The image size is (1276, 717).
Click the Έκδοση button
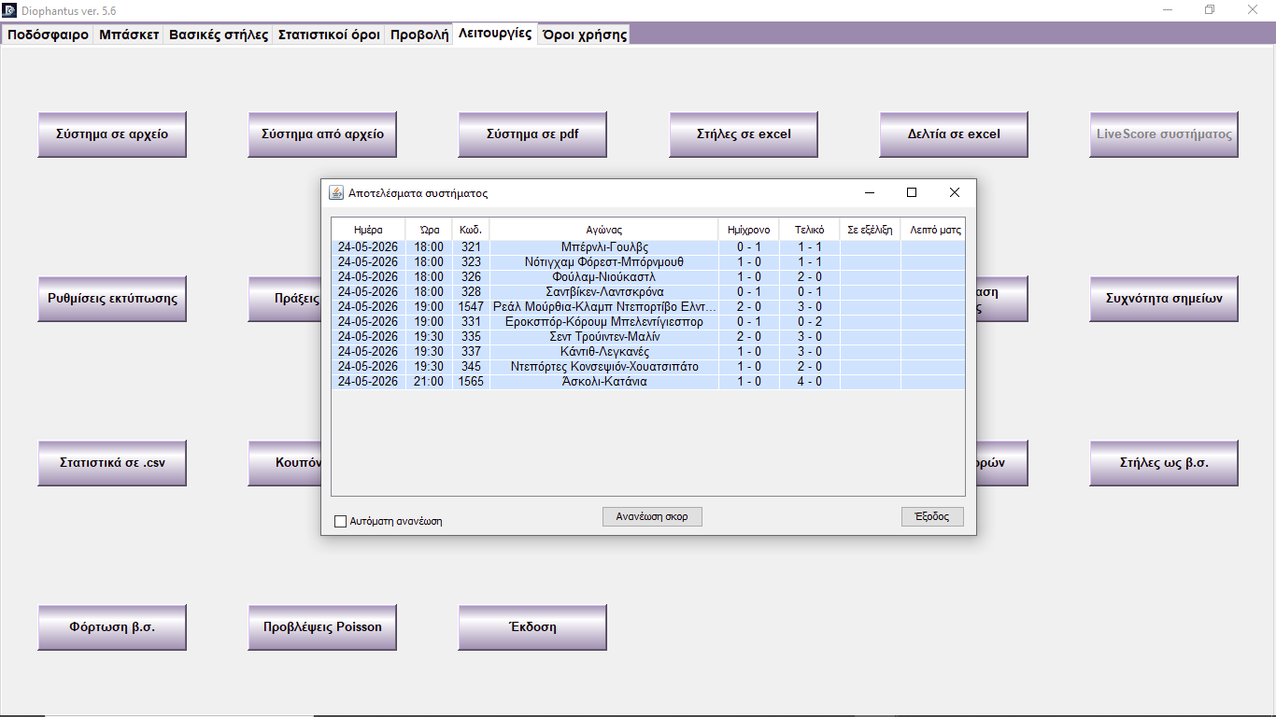(x=532, y=627)
